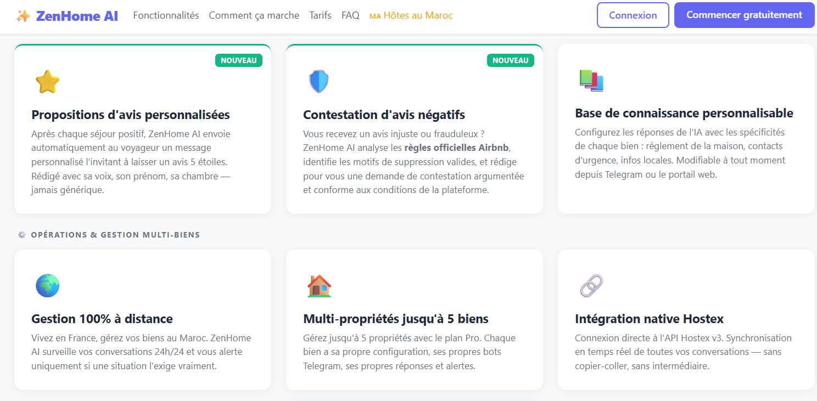817x401 pixels.
Task: Click the colored cards icon on Base de connaissance
Action: coord(591,81)
